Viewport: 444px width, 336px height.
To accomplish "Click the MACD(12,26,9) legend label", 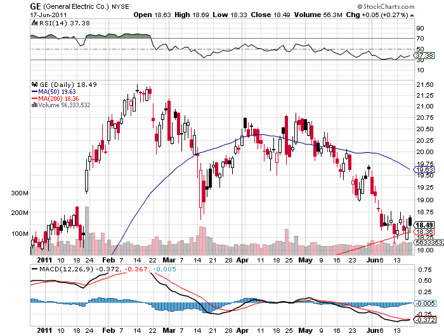I will [66, 269].
